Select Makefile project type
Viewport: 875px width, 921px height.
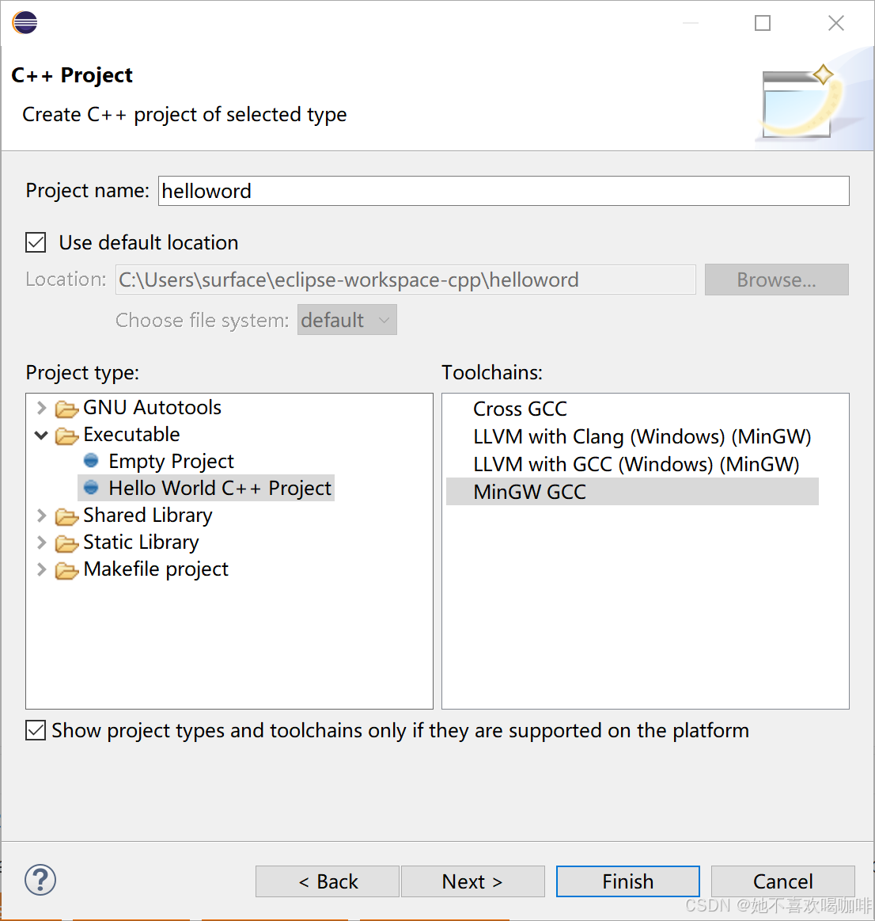click(156, 569)
